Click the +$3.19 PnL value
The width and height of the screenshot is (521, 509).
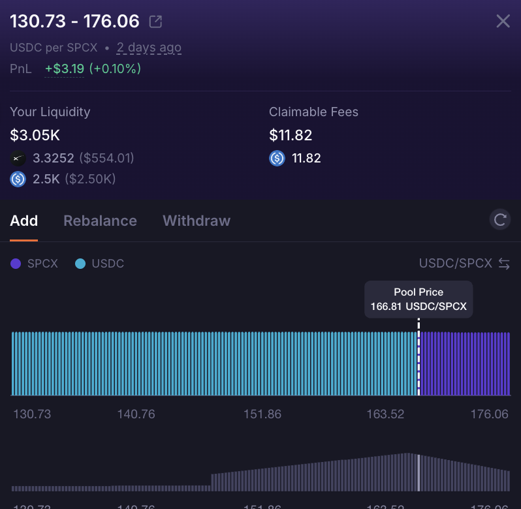point(65,69)
